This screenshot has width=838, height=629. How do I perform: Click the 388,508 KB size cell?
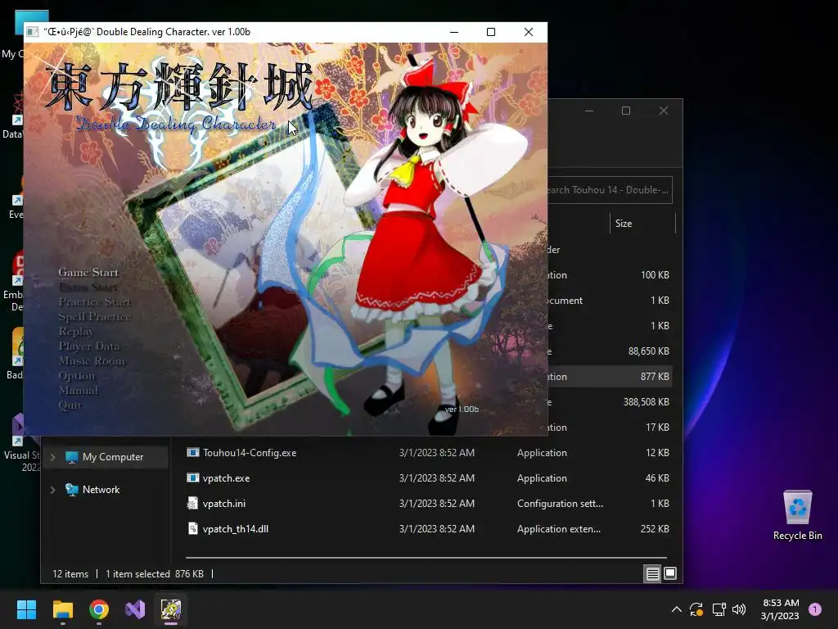point(647,402)
